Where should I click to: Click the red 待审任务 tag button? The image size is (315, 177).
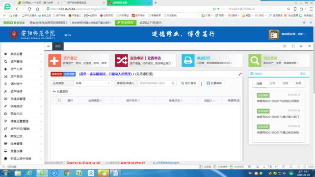pos(57,74)
